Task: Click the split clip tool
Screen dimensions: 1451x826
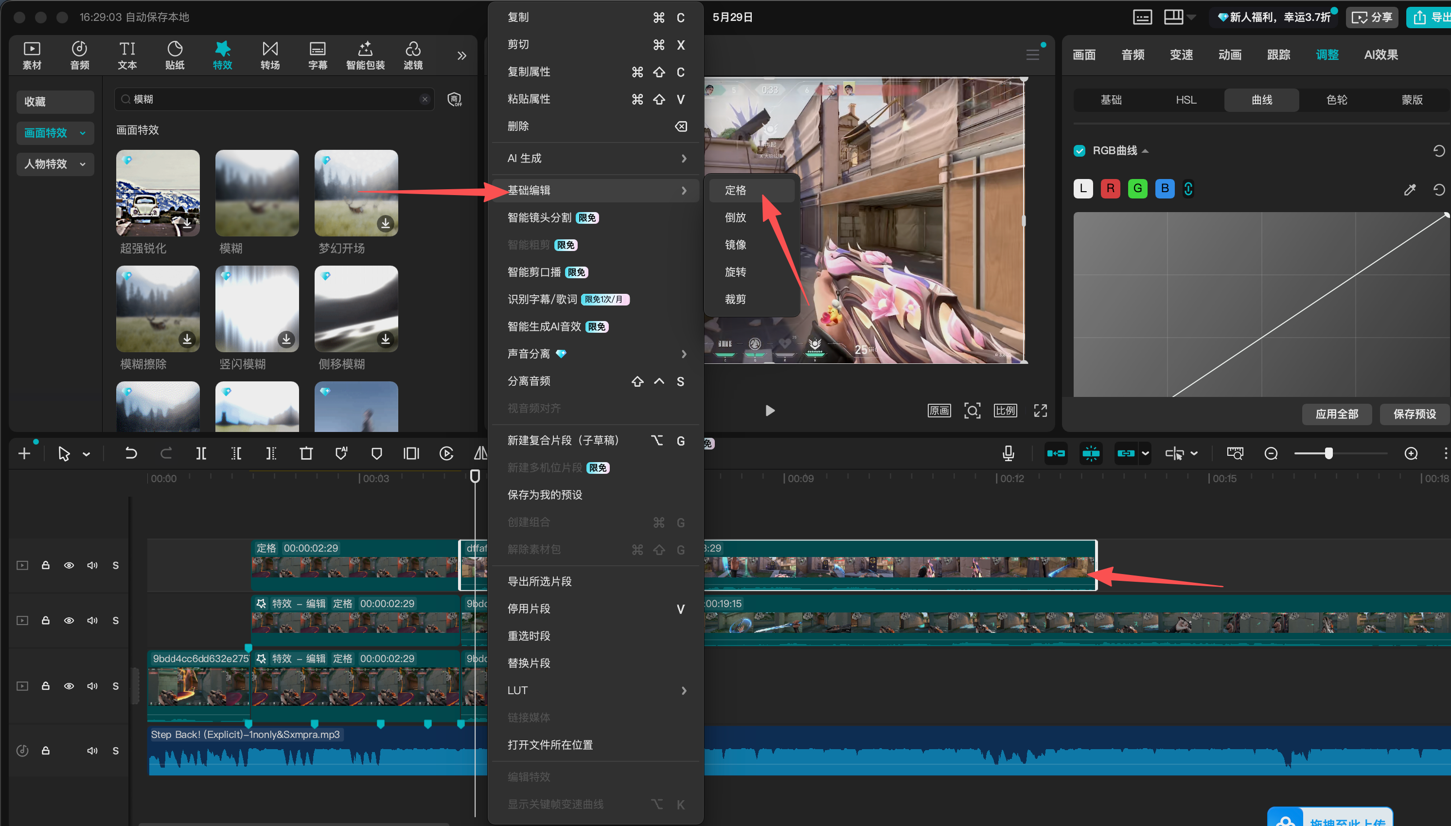Action: click(x=201, y=453)
